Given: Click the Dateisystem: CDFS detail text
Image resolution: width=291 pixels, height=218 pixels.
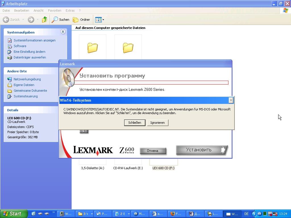Looking at the screenshot, I should (x=20, y=127).
